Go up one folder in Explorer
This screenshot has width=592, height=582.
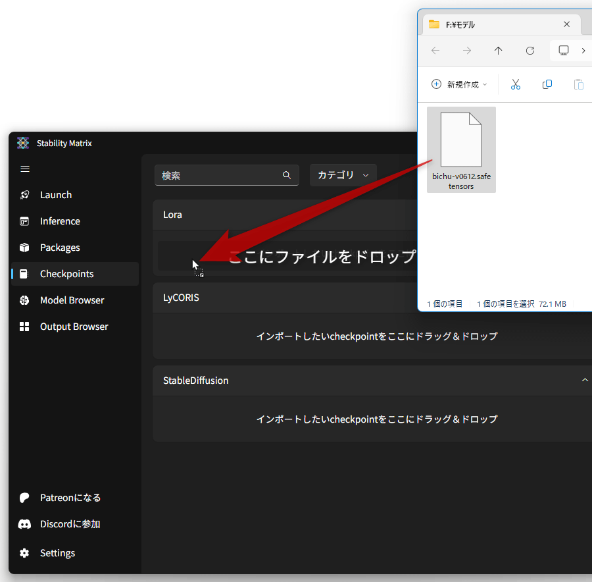[499, 51]
